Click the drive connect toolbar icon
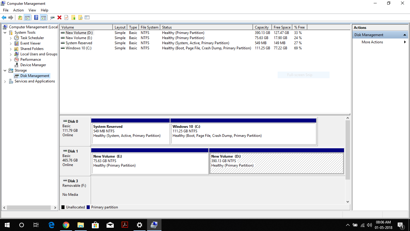The height and width of the screenshot is (231, 410). point(52,17)
